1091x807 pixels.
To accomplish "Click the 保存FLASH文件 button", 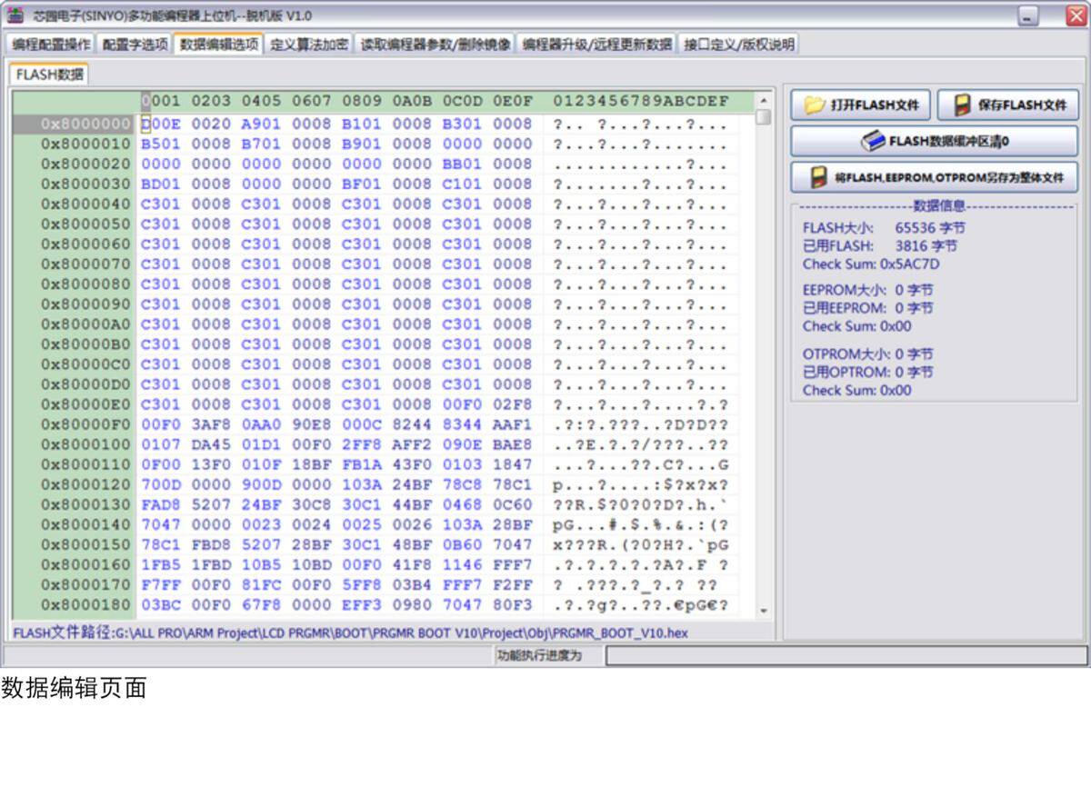I will click(x=1008, y=105).
